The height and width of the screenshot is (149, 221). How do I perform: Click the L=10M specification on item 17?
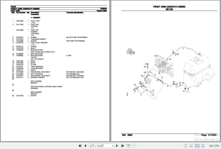click(x=69, y=56)
